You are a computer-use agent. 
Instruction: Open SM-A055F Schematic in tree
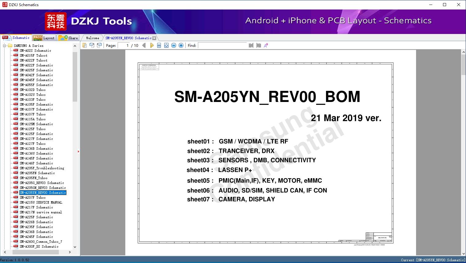click(36, 85)
